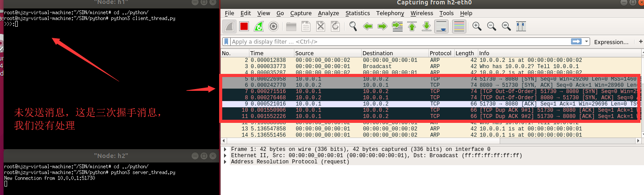Click resize columns to fit icon
Screen dimensions: 644x195
click(521, 26)
